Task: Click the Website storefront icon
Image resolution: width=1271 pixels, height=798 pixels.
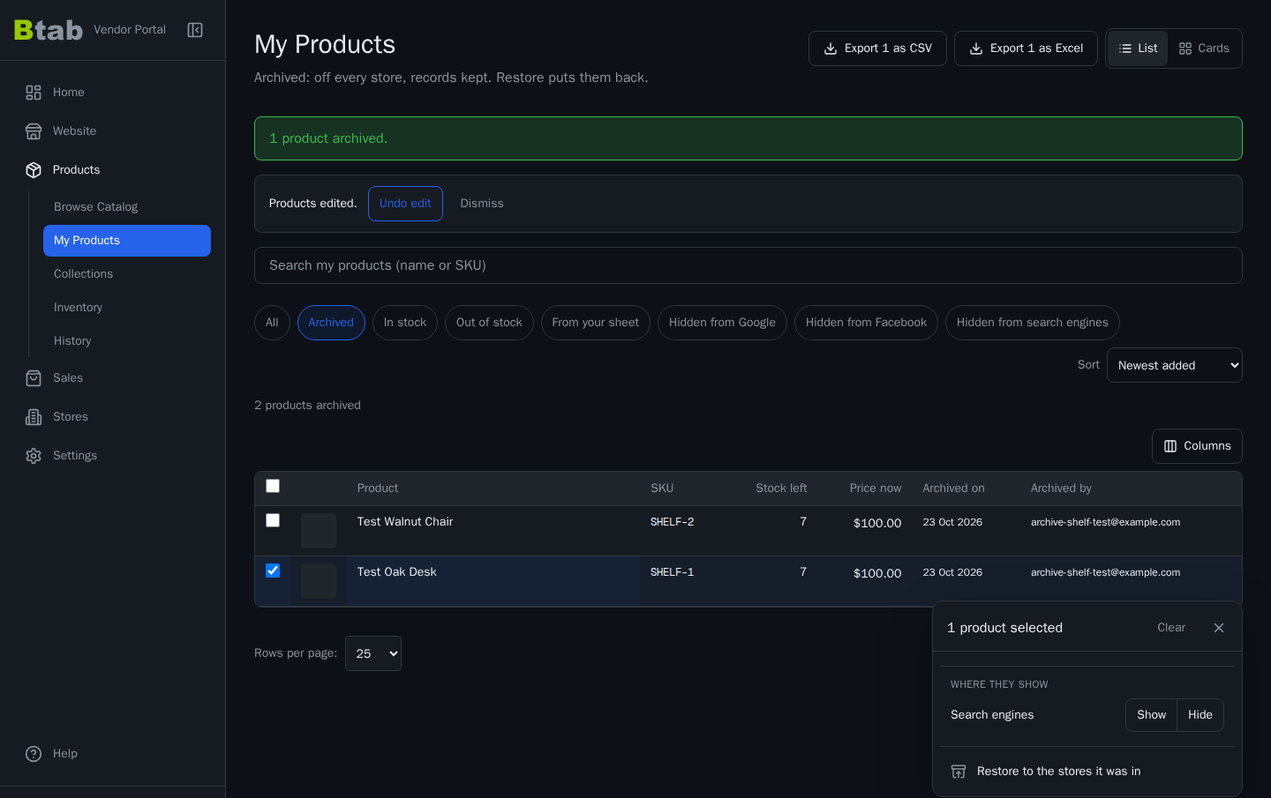Action: (x=34, y=131)
